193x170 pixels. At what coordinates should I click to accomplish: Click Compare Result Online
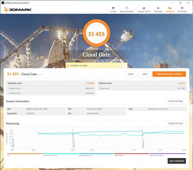[x=169, y=74]
